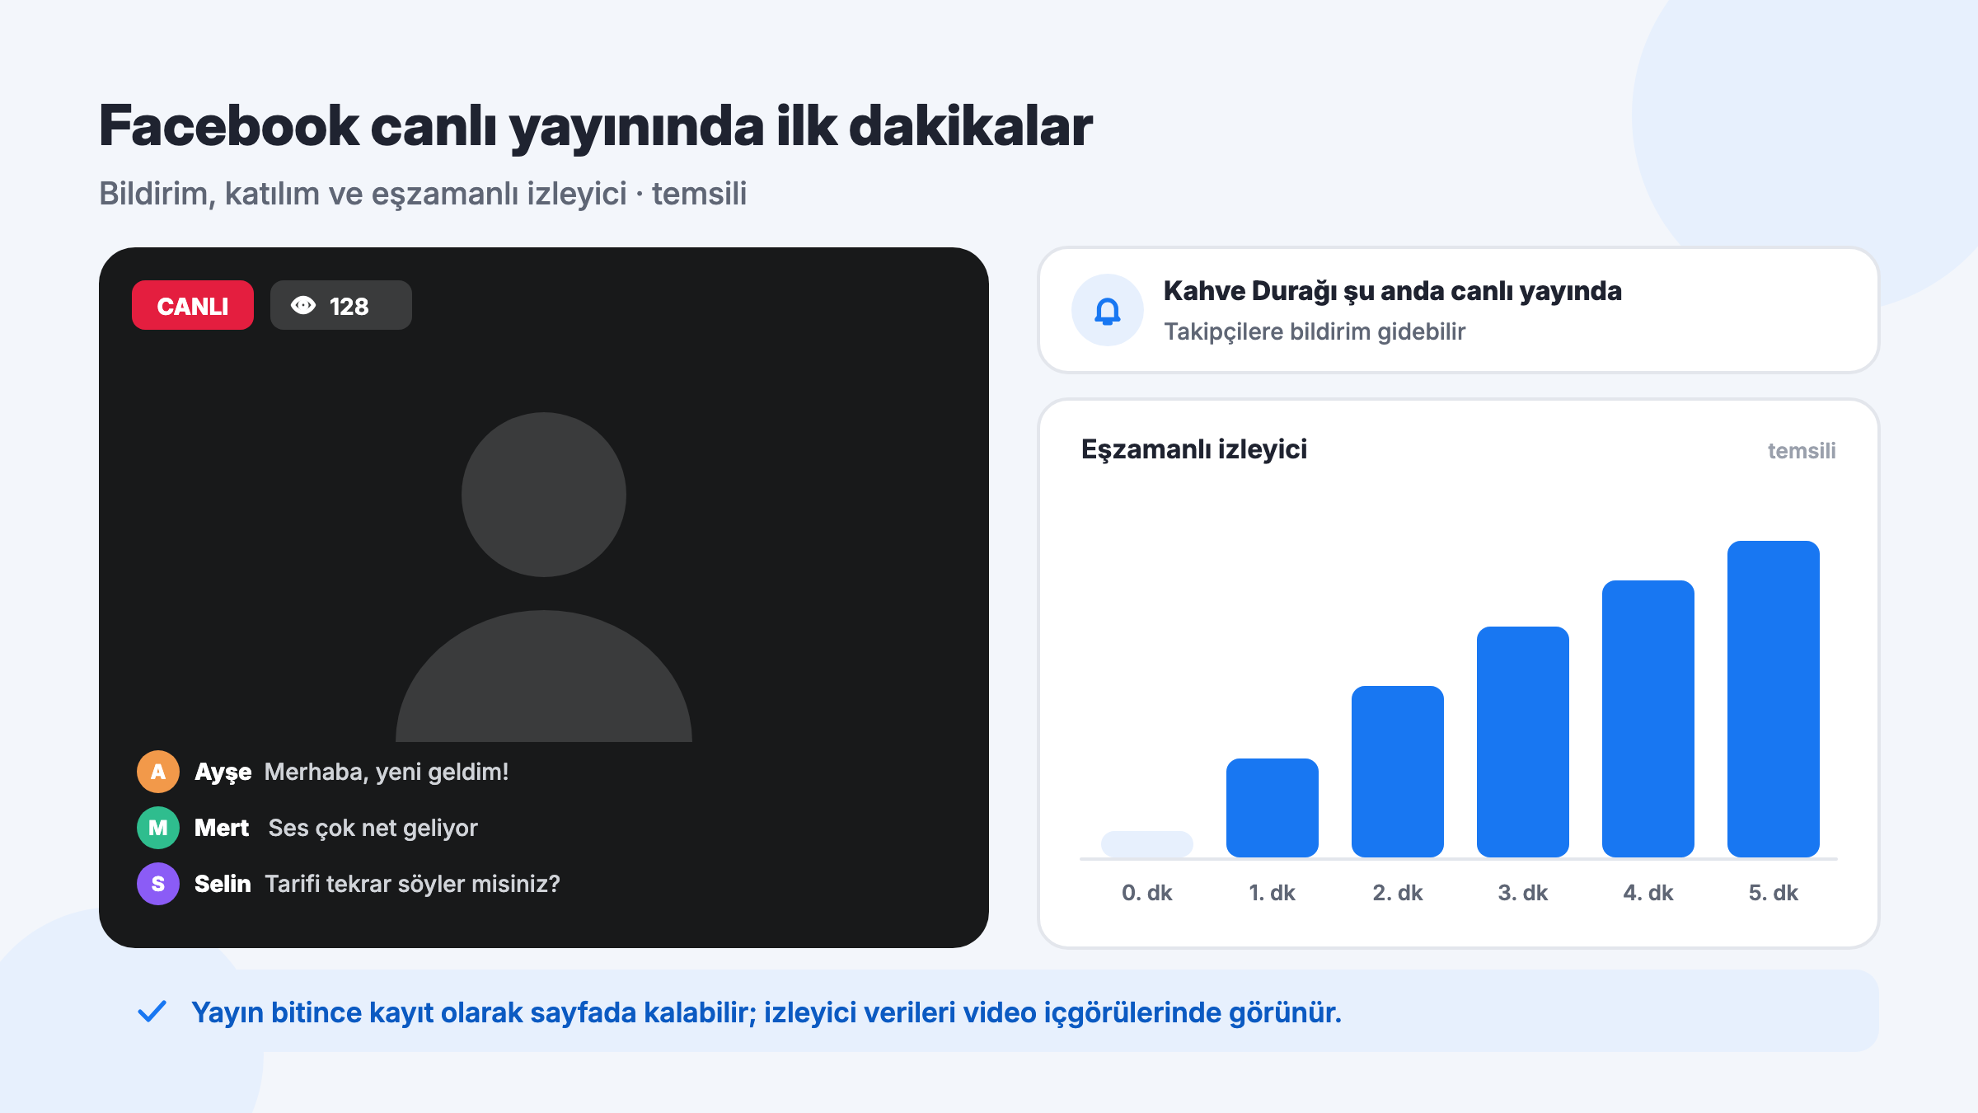Click the Takipçilere bildirim gidebilir text
Screen dimensions: 1978x1113
(x=1315, y=331)
